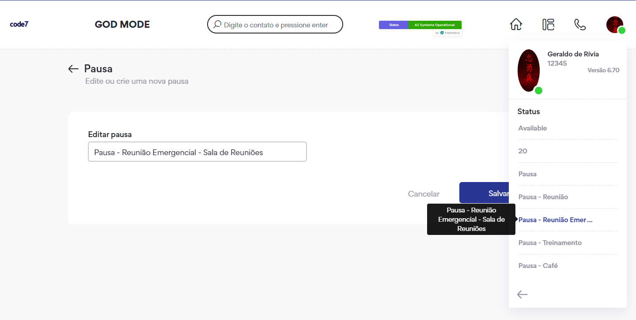
Task: Open the phone dialer icon
Action: [x=580, y=24]
